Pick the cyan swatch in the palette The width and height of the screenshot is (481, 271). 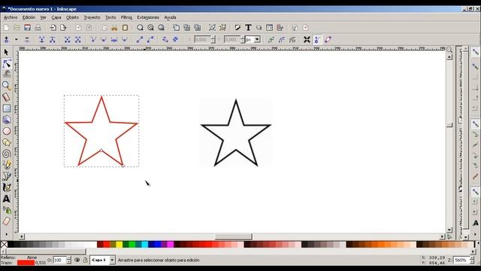[145, 245]
